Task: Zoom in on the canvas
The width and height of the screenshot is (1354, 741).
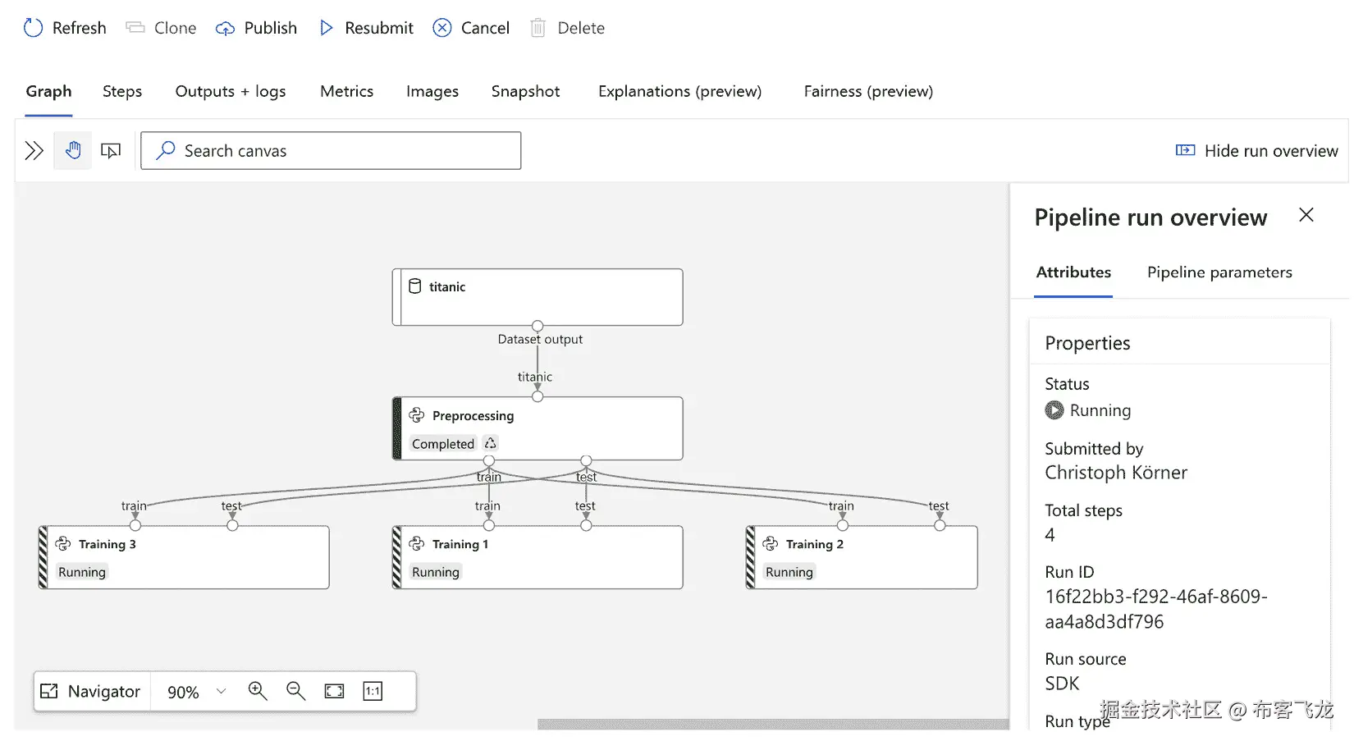Action: 258,691
